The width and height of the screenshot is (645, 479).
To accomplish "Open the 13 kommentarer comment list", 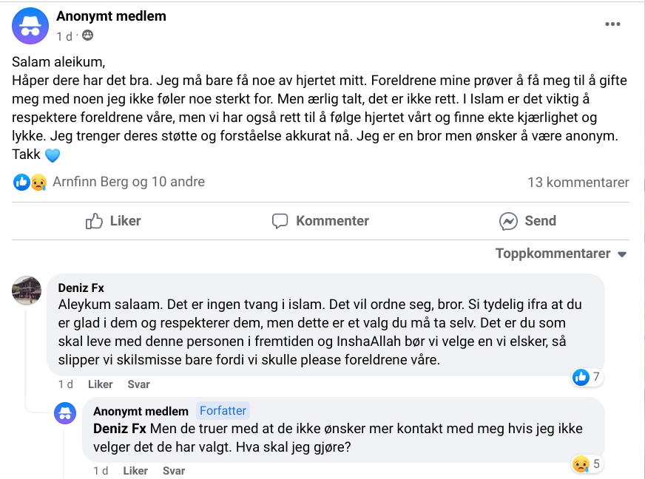I will point(578,183).
